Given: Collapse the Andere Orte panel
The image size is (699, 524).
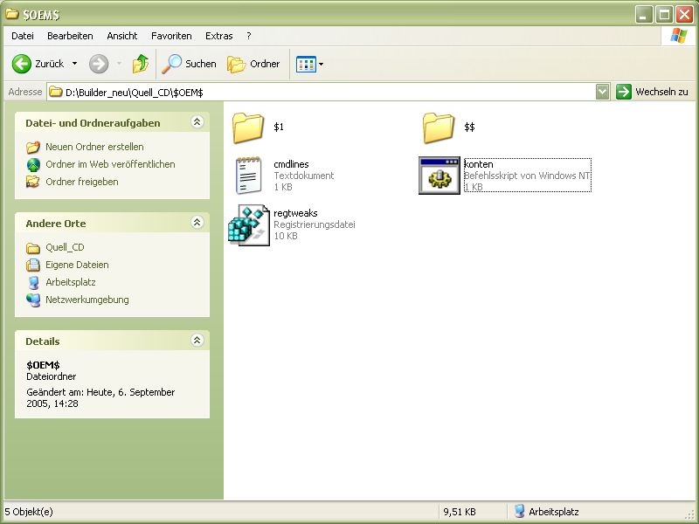Looking at the screenshot, I should (197, 223).
